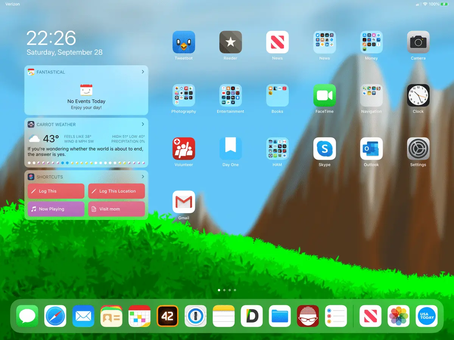The height and width of the screenshot is (340, 454).
Task: Open the Outlook app
Action: click(371, 148)
